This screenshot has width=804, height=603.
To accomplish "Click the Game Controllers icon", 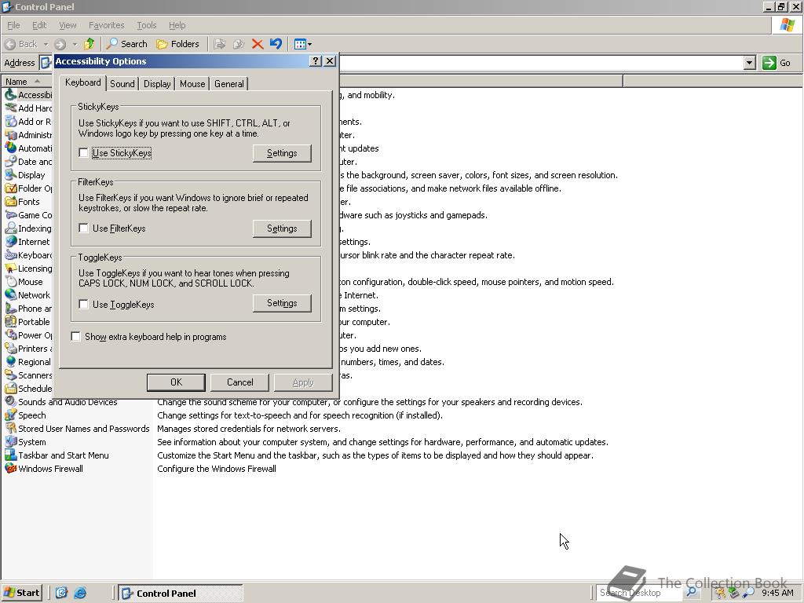I will coord(10,215).
